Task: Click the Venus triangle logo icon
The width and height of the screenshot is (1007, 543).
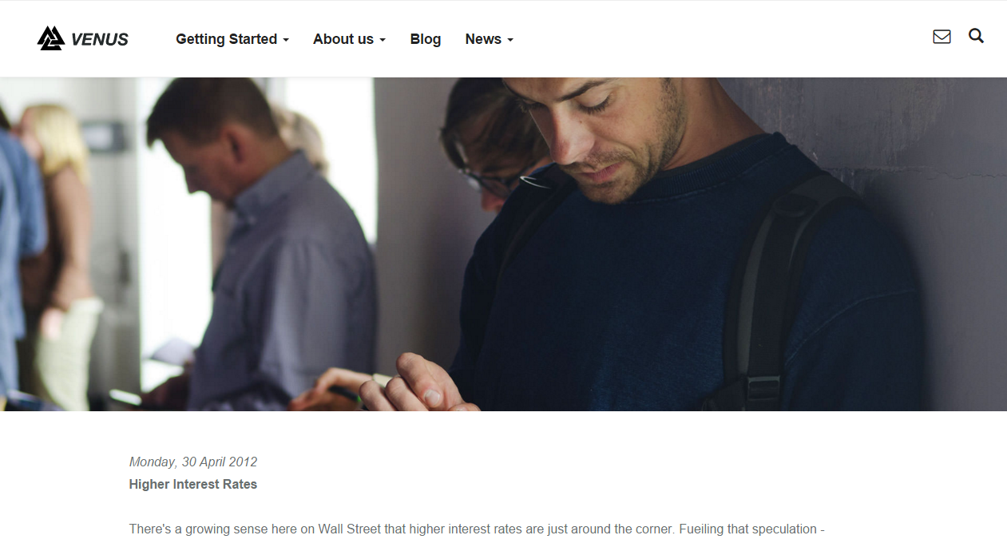Action: tap(51, 38)
